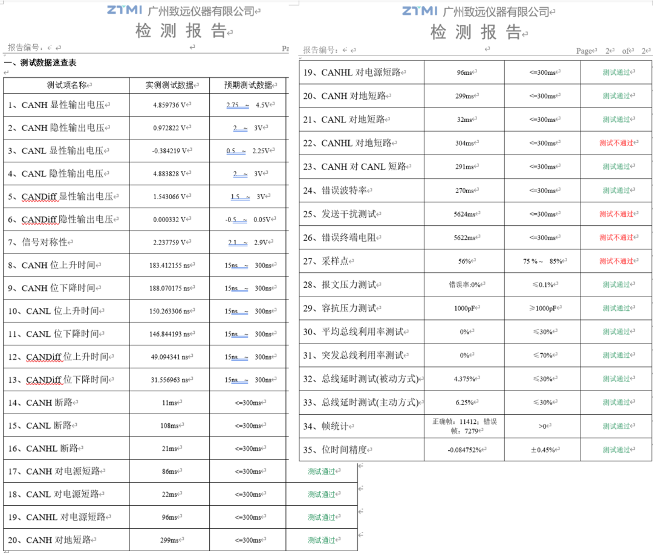Select the value '86ms'
The width and height of the screenshot is (653, 553).
pos(169,471)
